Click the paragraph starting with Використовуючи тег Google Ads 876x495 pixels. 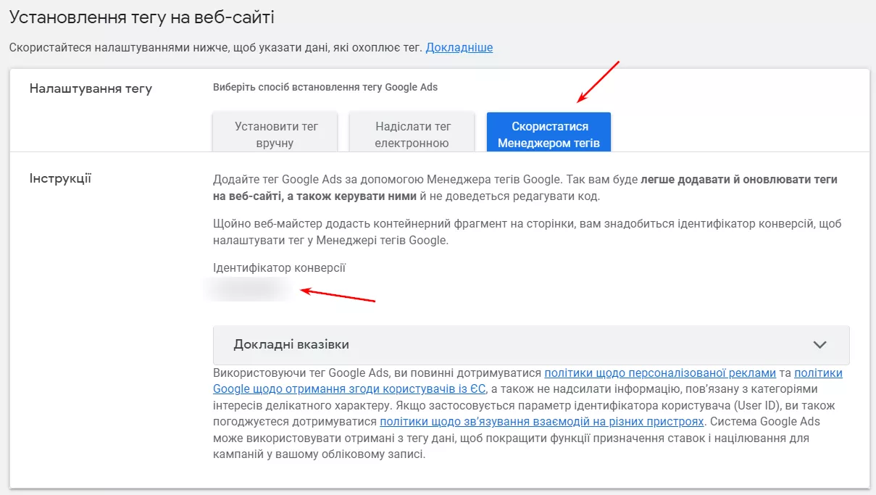527,414
